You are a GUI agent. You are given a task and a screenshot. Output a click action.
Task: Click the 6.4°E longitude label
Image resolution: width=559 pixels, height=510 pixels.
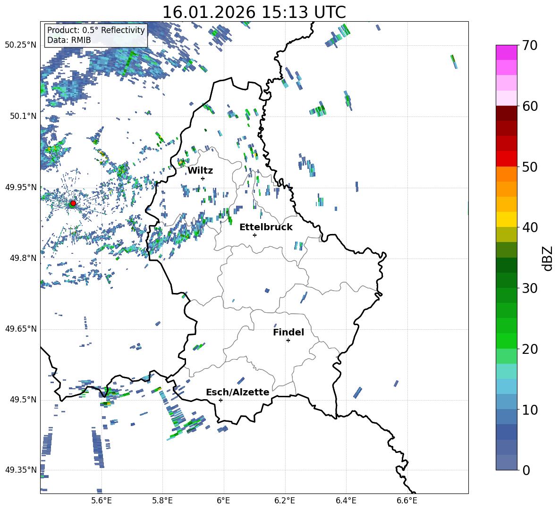pos(346,501)
